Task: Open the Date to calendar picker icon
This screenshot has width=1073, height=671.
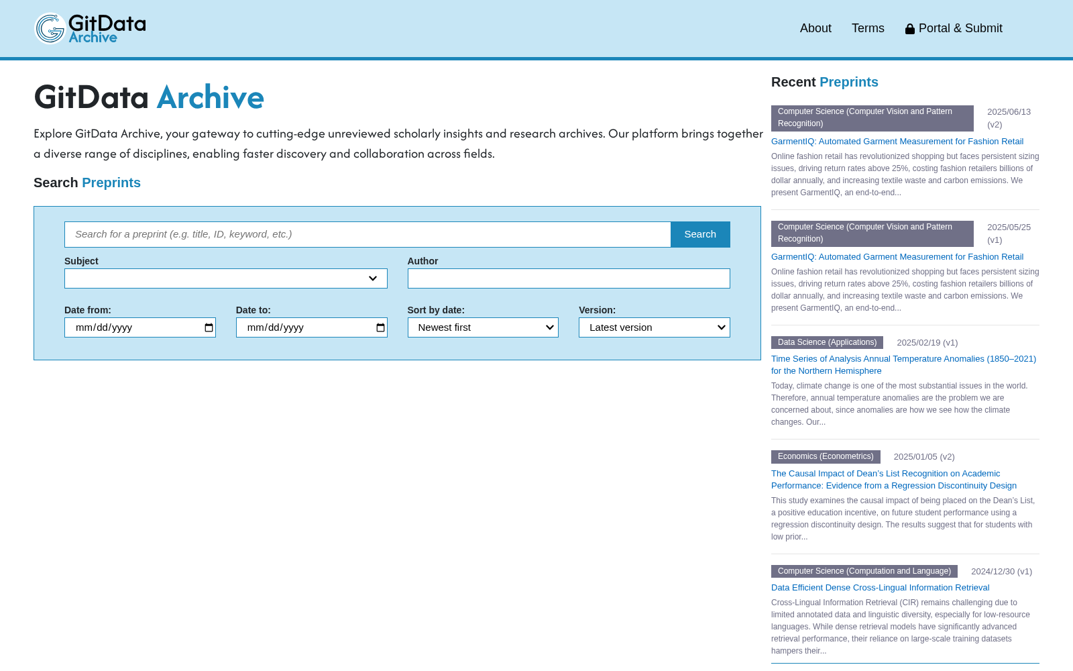Action: point(380,327)
